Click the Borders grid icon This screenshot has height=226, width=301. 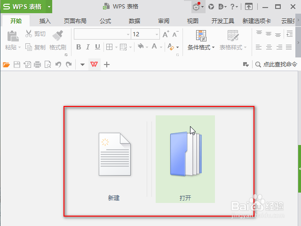pyautogui.click(x=109, y=47)
